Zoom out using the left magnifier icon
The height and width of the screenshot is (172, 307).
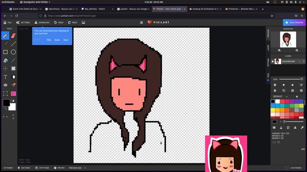(x=279, y=50)
